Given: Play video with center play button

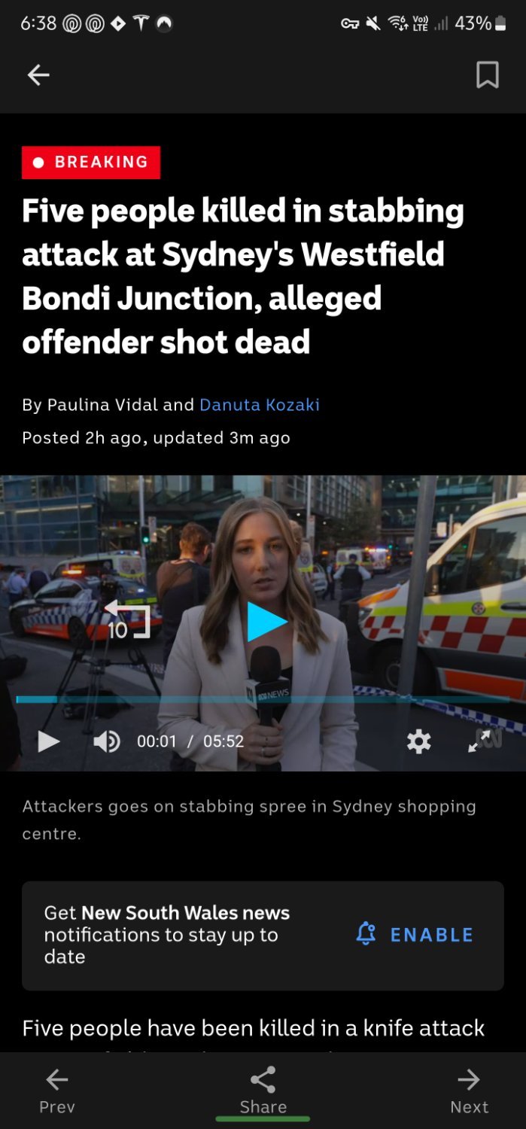Looking at the screenshot, I should point(266,622).
